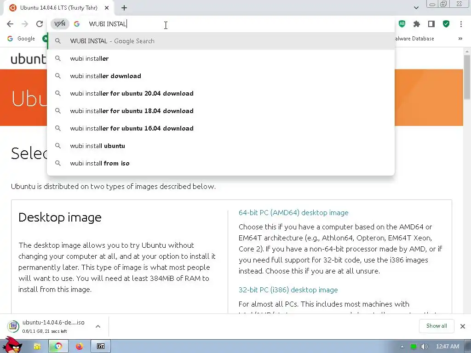Open the 32-bit PC (i386) desktop image link
The height and width of the screenshot is (353, 471).
pyautogui.click(x=288, y=290)
